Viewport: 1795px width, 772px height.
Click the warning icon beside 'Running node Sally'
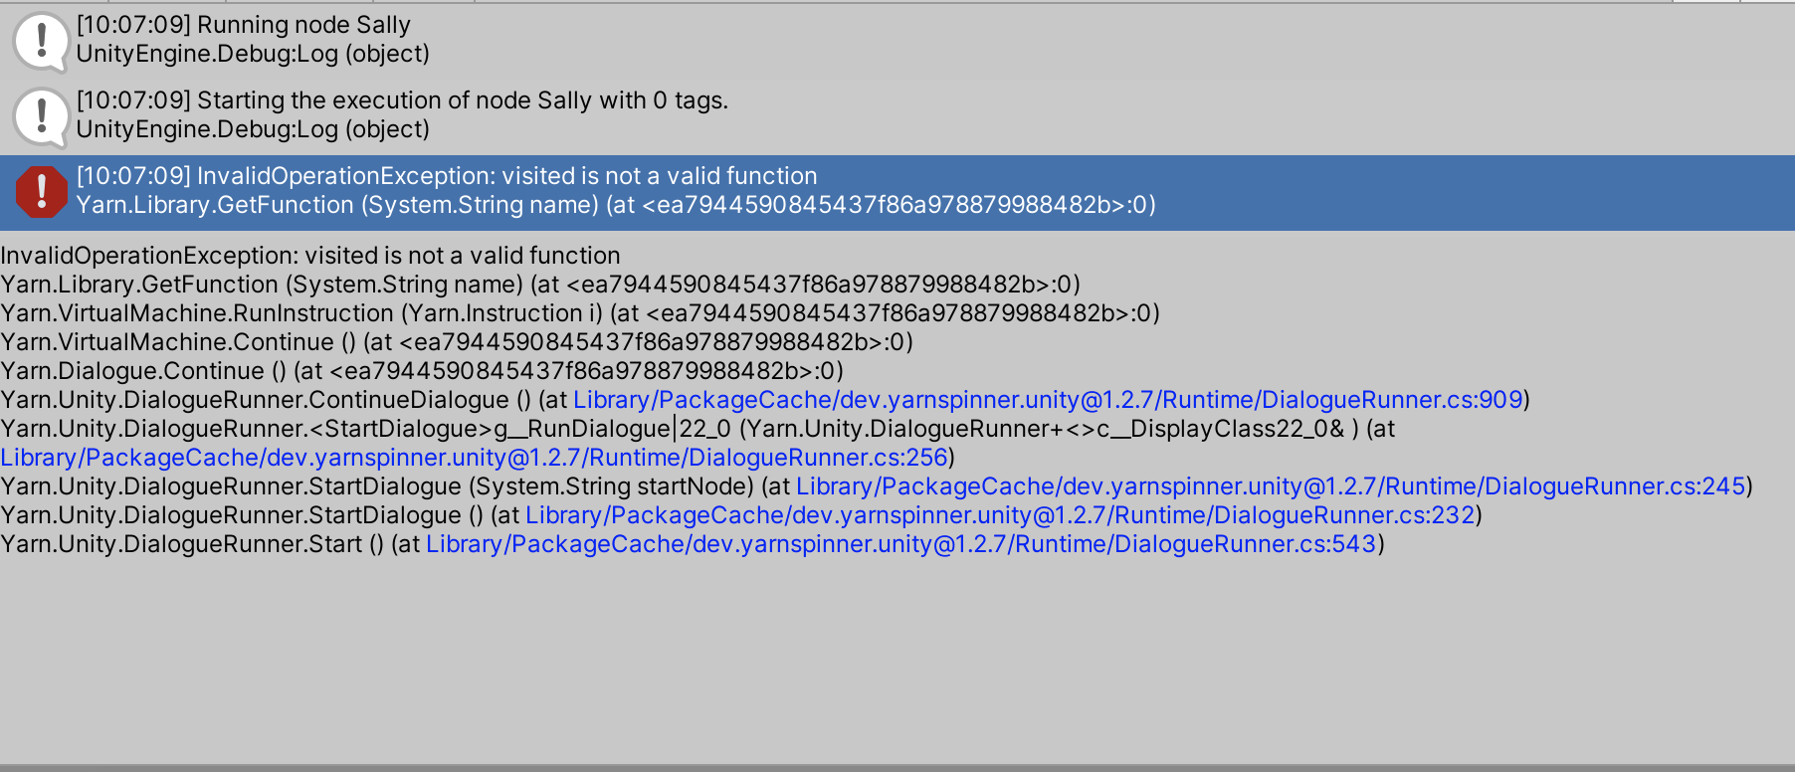pyautogui.click(x=40, y=39)
